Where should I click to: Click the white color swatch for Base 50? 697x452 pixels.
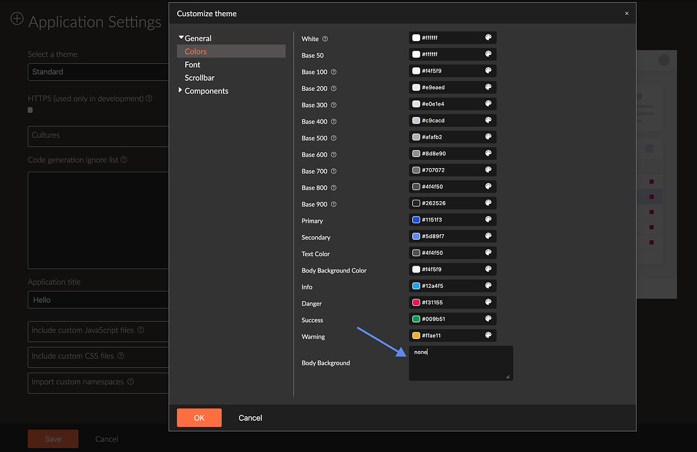coord(416,54)
